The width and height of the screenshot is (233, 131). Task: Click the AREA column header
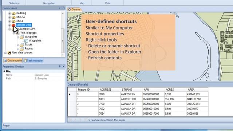point(197,90)
